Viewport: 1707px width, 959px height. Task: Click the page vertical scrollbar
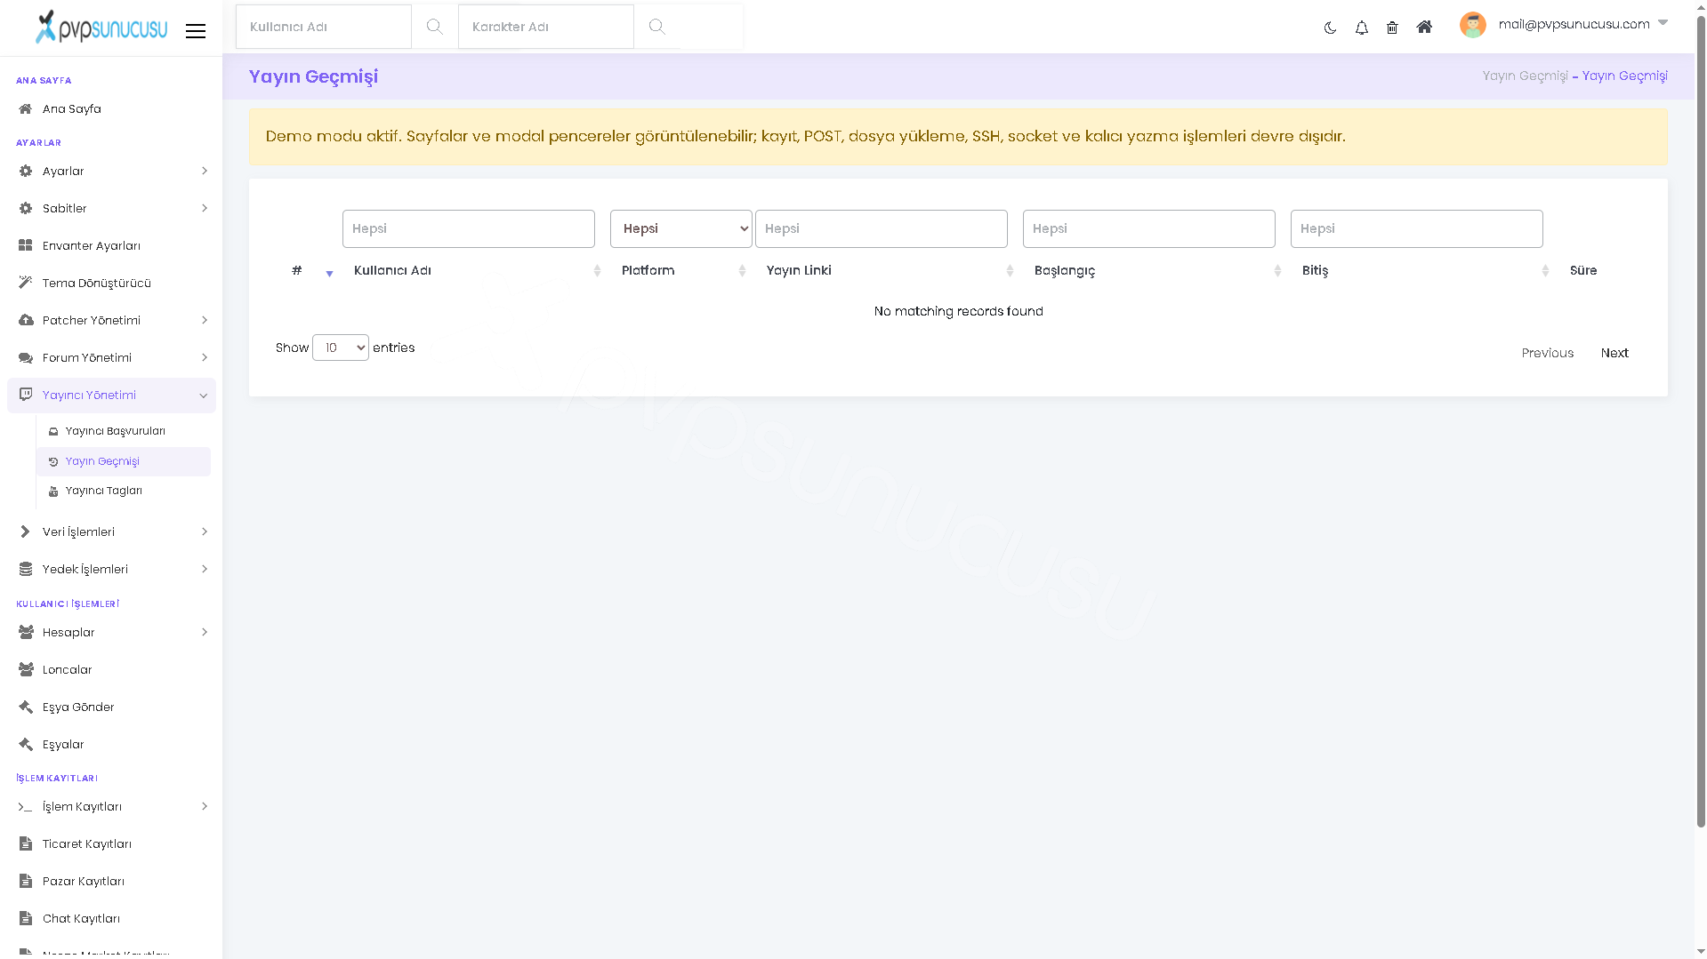[x=1701, y=418]
